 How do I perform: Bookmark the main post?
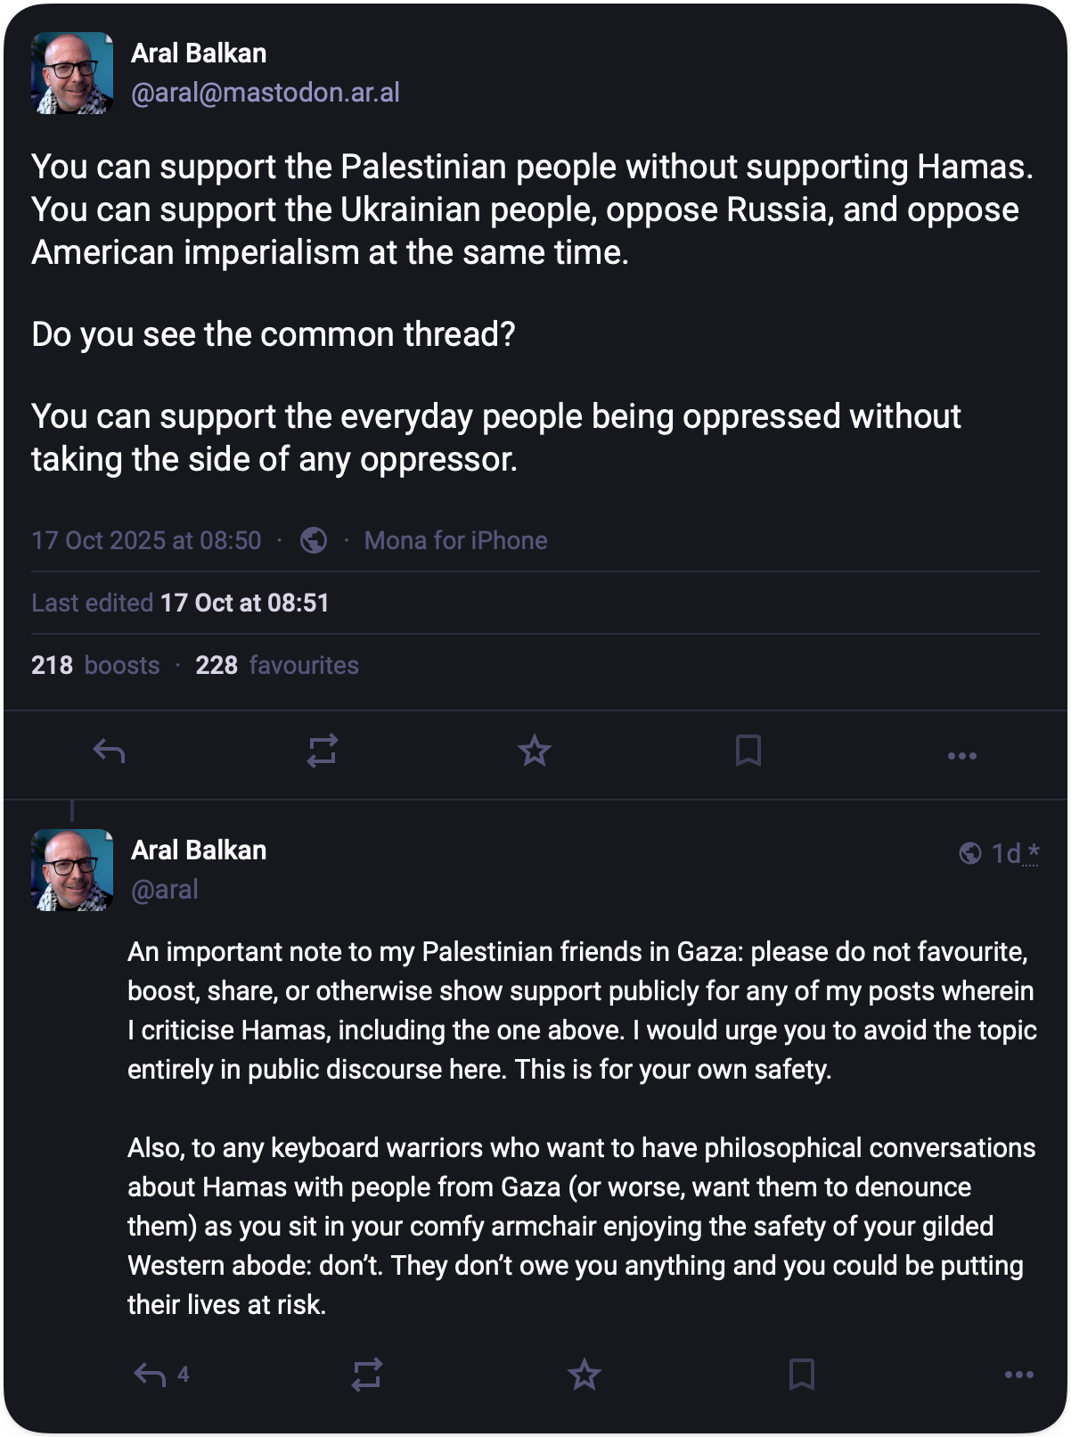coord(748,751)
